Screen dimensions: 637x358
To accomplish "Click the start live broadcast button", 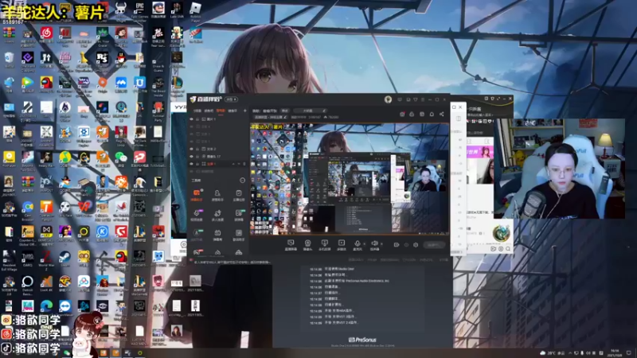I will coord(433,245).
